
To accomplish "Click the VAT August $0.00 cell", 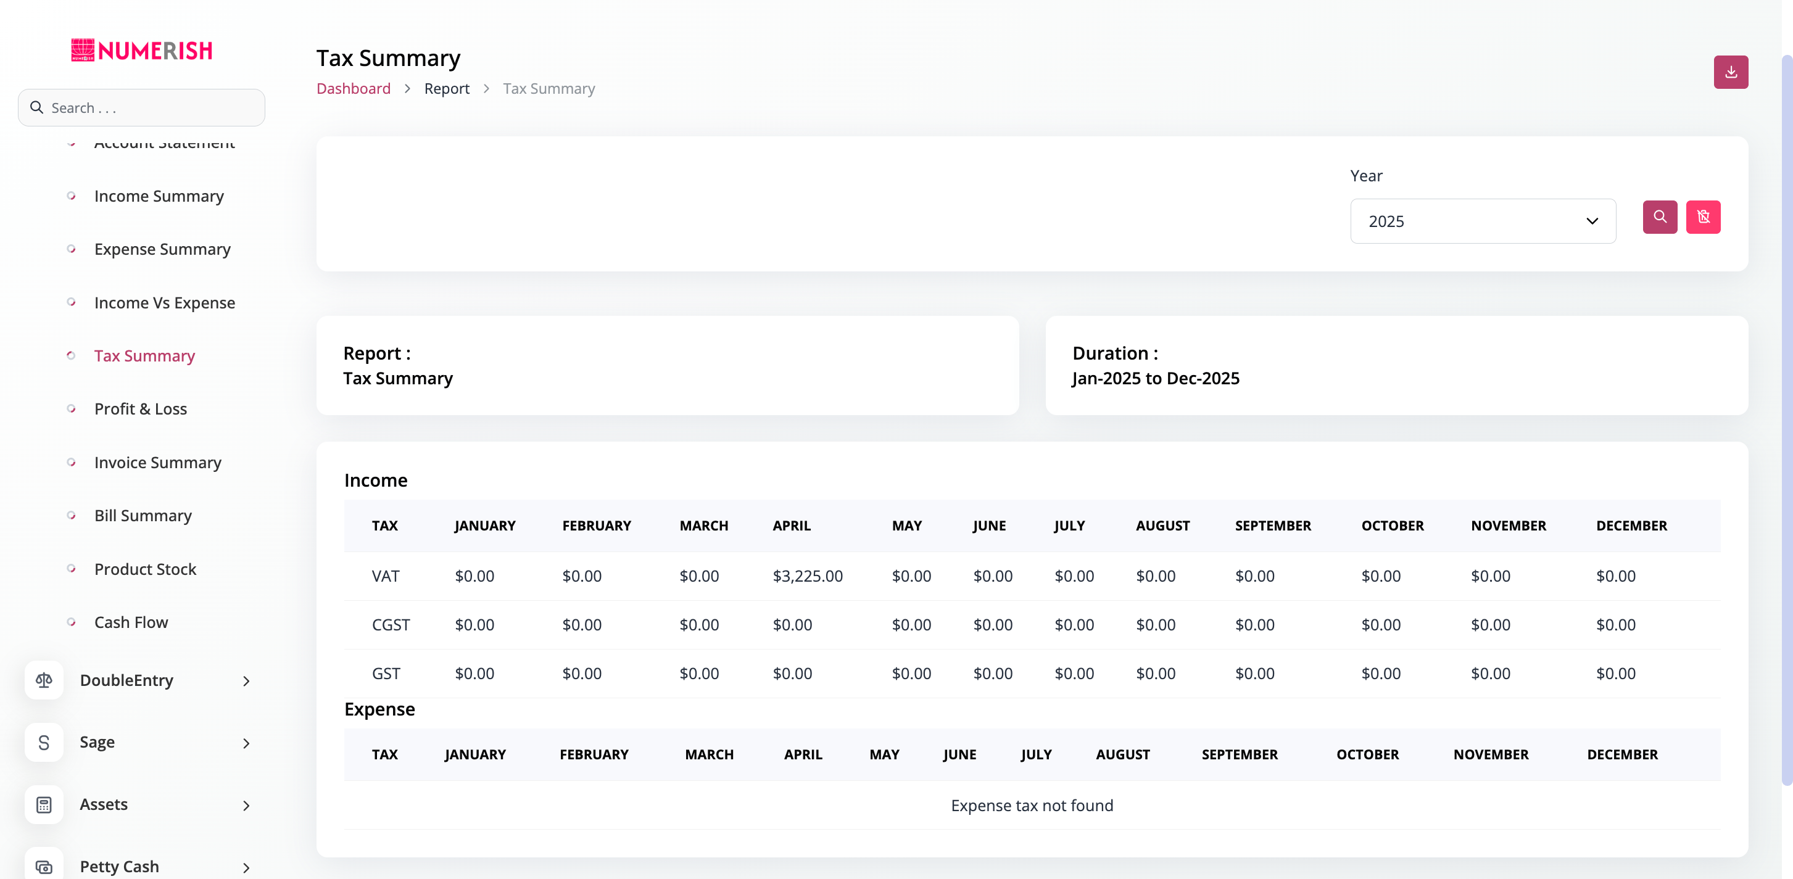I will (1156, 576).
